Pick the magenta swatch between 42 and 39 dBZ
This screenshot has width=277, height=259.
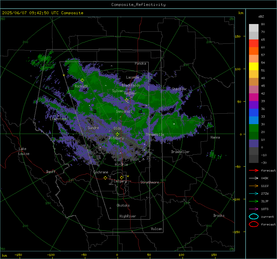pos(254,97)
